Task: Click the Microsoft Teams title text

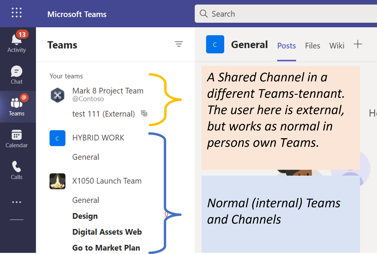Action: coord(77,14)
